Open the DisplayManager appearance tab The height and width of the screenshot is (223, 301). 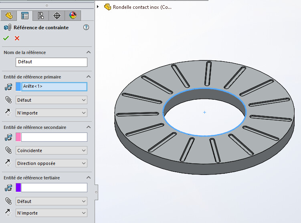(73, 16)
